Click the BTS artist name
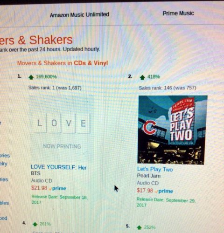This screenshot has height=233, width=224. tap(35, 173)
